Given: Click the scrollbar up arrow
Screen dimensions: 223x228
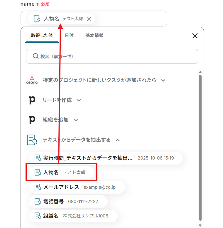Looking at the screenshot, I should pyautogui.click(x=200, y=72).
